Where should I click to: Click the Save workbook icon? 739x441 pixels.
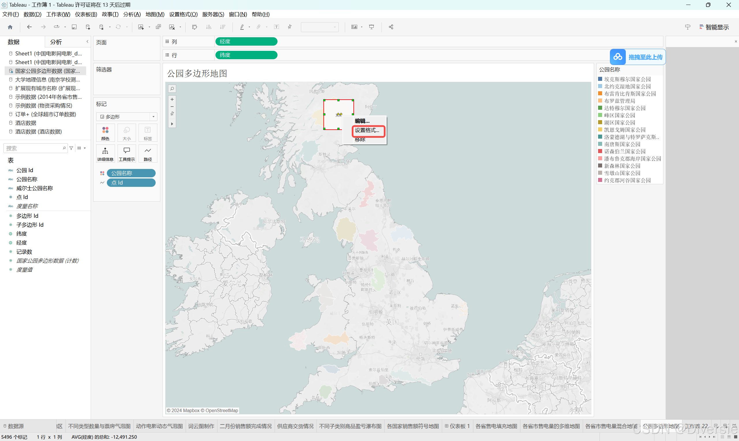(74, 27)
